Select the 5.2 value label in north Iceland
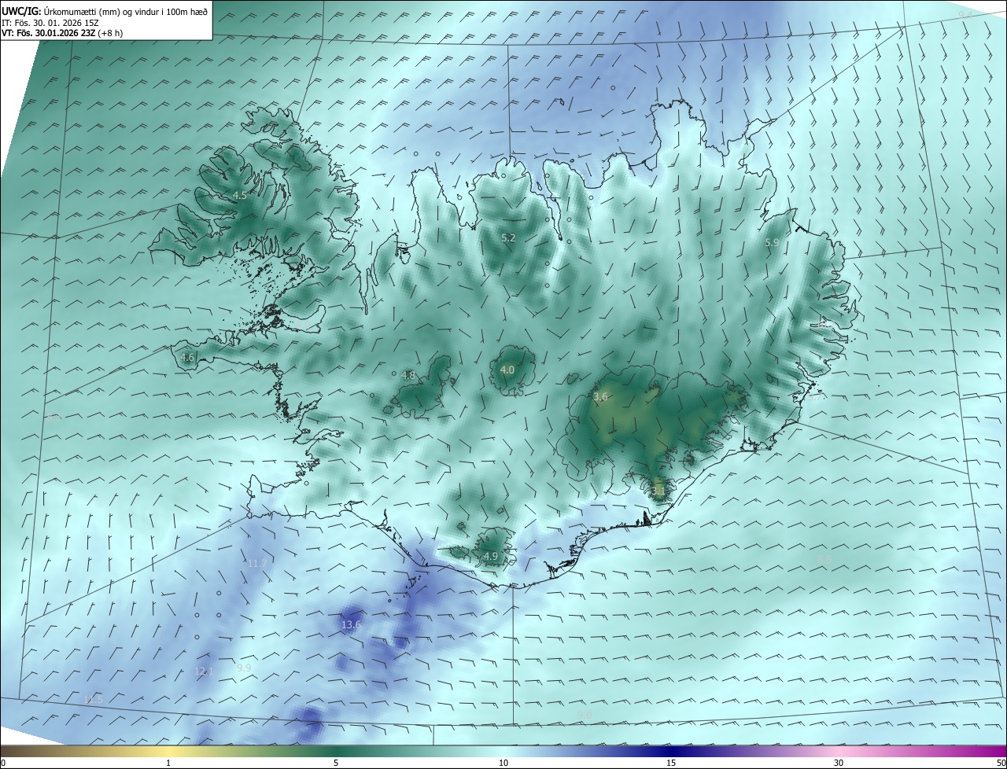Viewport: 1007px width, 769px height. [x=508, y=237]
